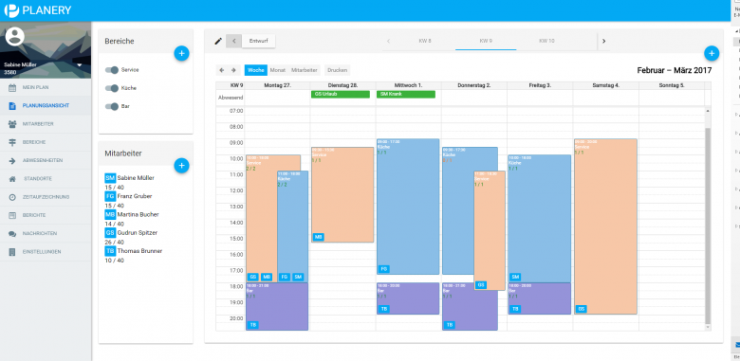Click MB badge in Tuesday Service shift
This screenshot has width=740, height=361.
click(x=319, y=237)
